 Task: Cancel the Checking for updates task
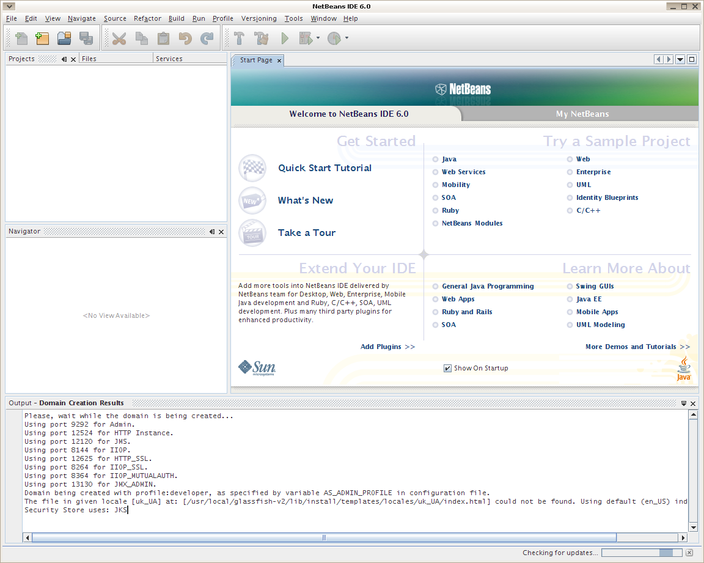click(689, 553)
